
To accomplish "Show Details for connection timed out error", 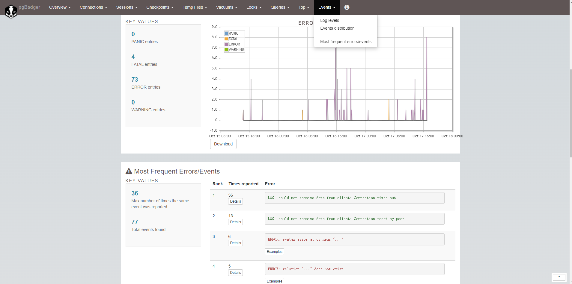I will (235, 201).
